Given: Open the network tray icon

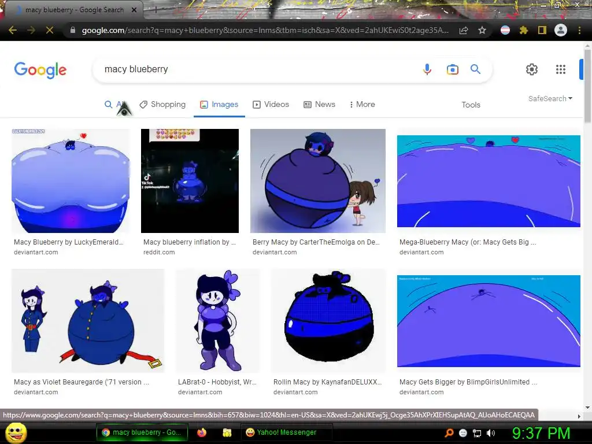Looking at the screenshot, I should [x=477, y=433].
